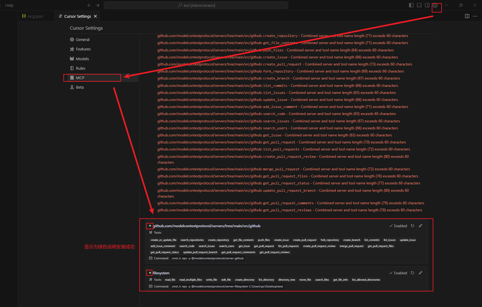Select the read_multiple_files tool chip
The image size is (482, 307).
(191, 280)
